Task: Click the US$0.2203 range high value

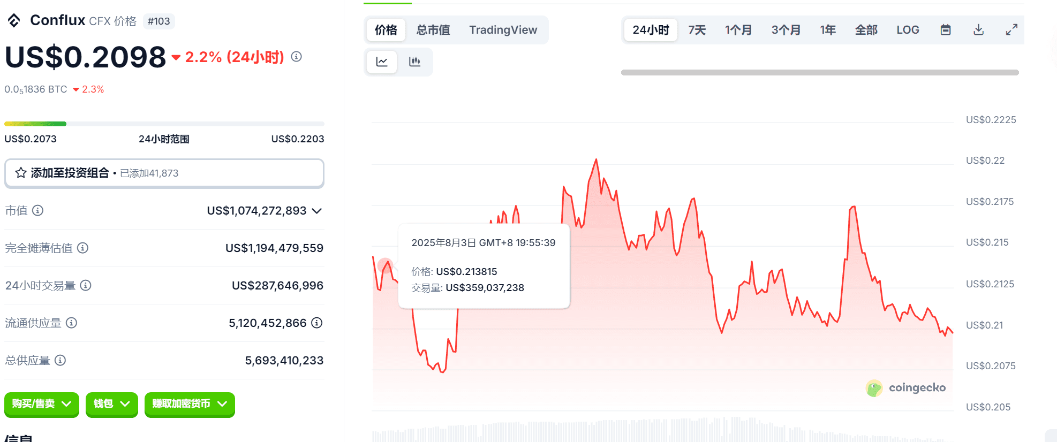Action: (x=298, y=139)
